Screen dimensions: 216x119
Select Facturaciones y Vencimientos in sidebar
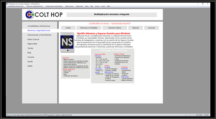point(39,35)
